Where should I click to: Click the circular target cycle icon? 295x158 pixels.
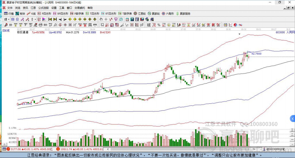(60, 25)
